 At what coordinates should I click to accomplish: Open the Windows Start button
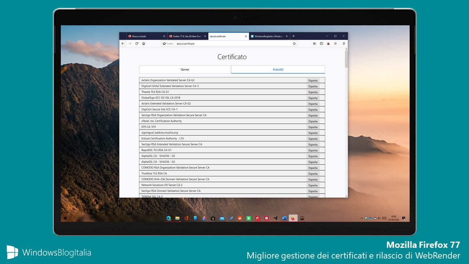click(65, 218)
